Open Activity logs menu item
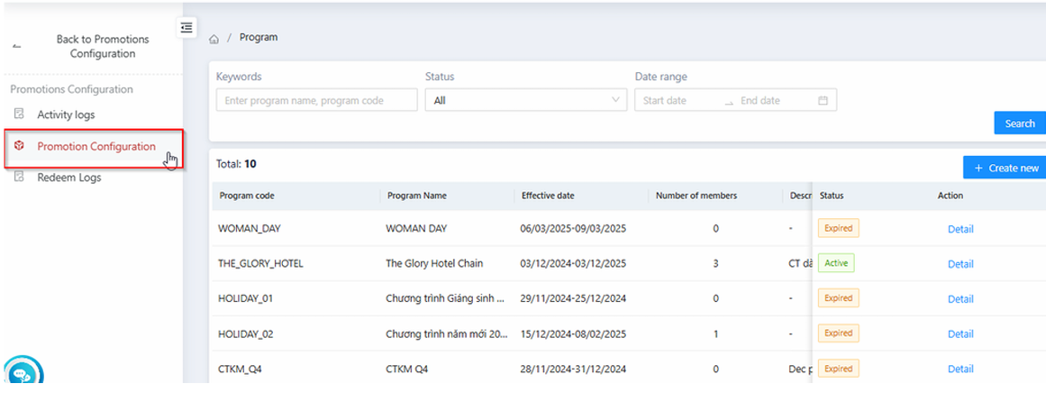Screen dimensions: 1046x402 [66, 114]
